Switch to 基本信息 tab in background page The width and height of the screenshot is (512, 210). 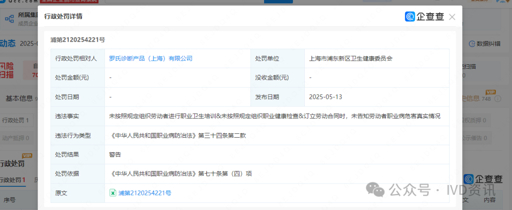coord(19,98)
